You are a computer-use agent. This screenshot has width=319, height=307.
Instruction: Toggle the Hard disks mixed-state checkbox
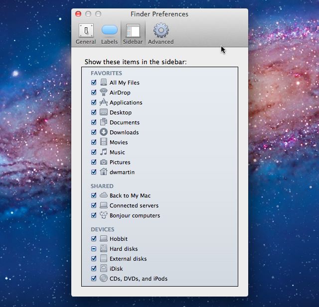tap(94, 249)
